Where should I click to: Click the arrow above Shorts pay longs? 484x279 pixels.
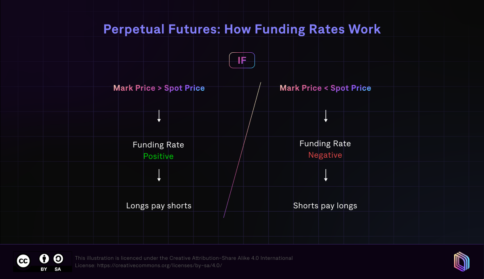(326, 175)
